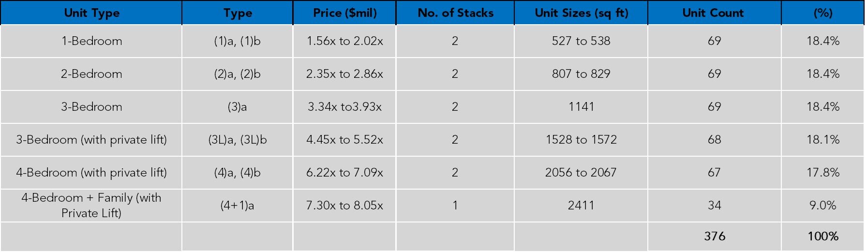Select the "(%)" column header
Image resolution: width=865 pixels, height=252 pixels.
pos(822,13)
